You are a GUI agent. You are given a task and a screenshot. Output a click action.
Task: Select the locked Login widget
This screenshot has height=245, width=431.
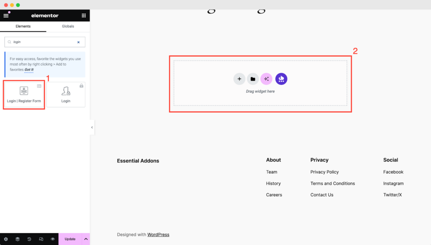[66, 94]
